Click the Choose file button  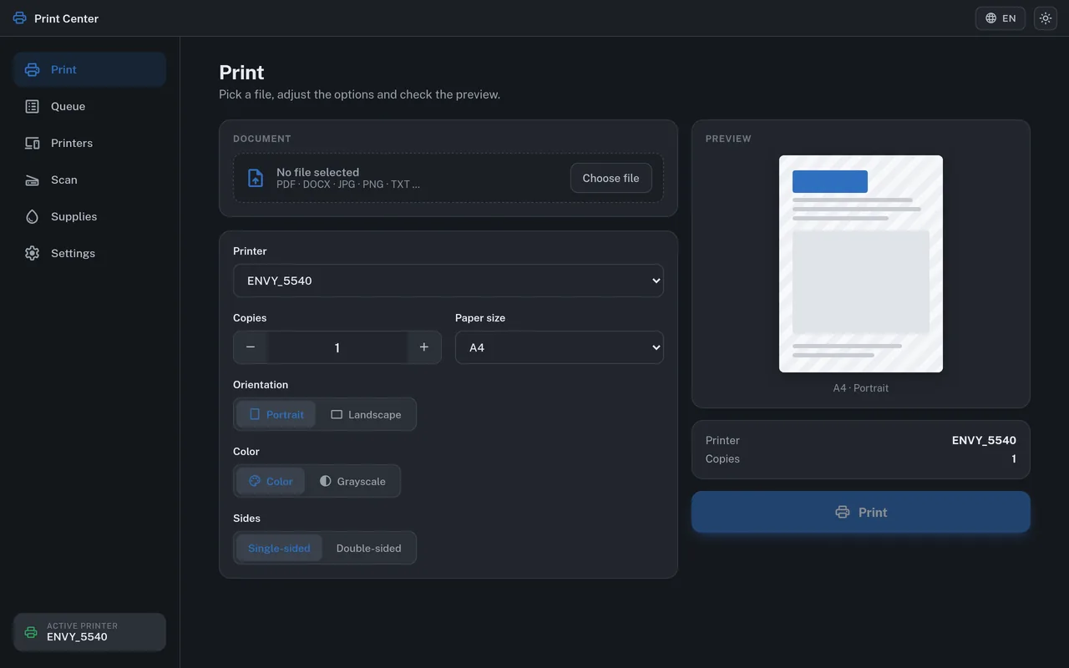[x=611, y=178]
